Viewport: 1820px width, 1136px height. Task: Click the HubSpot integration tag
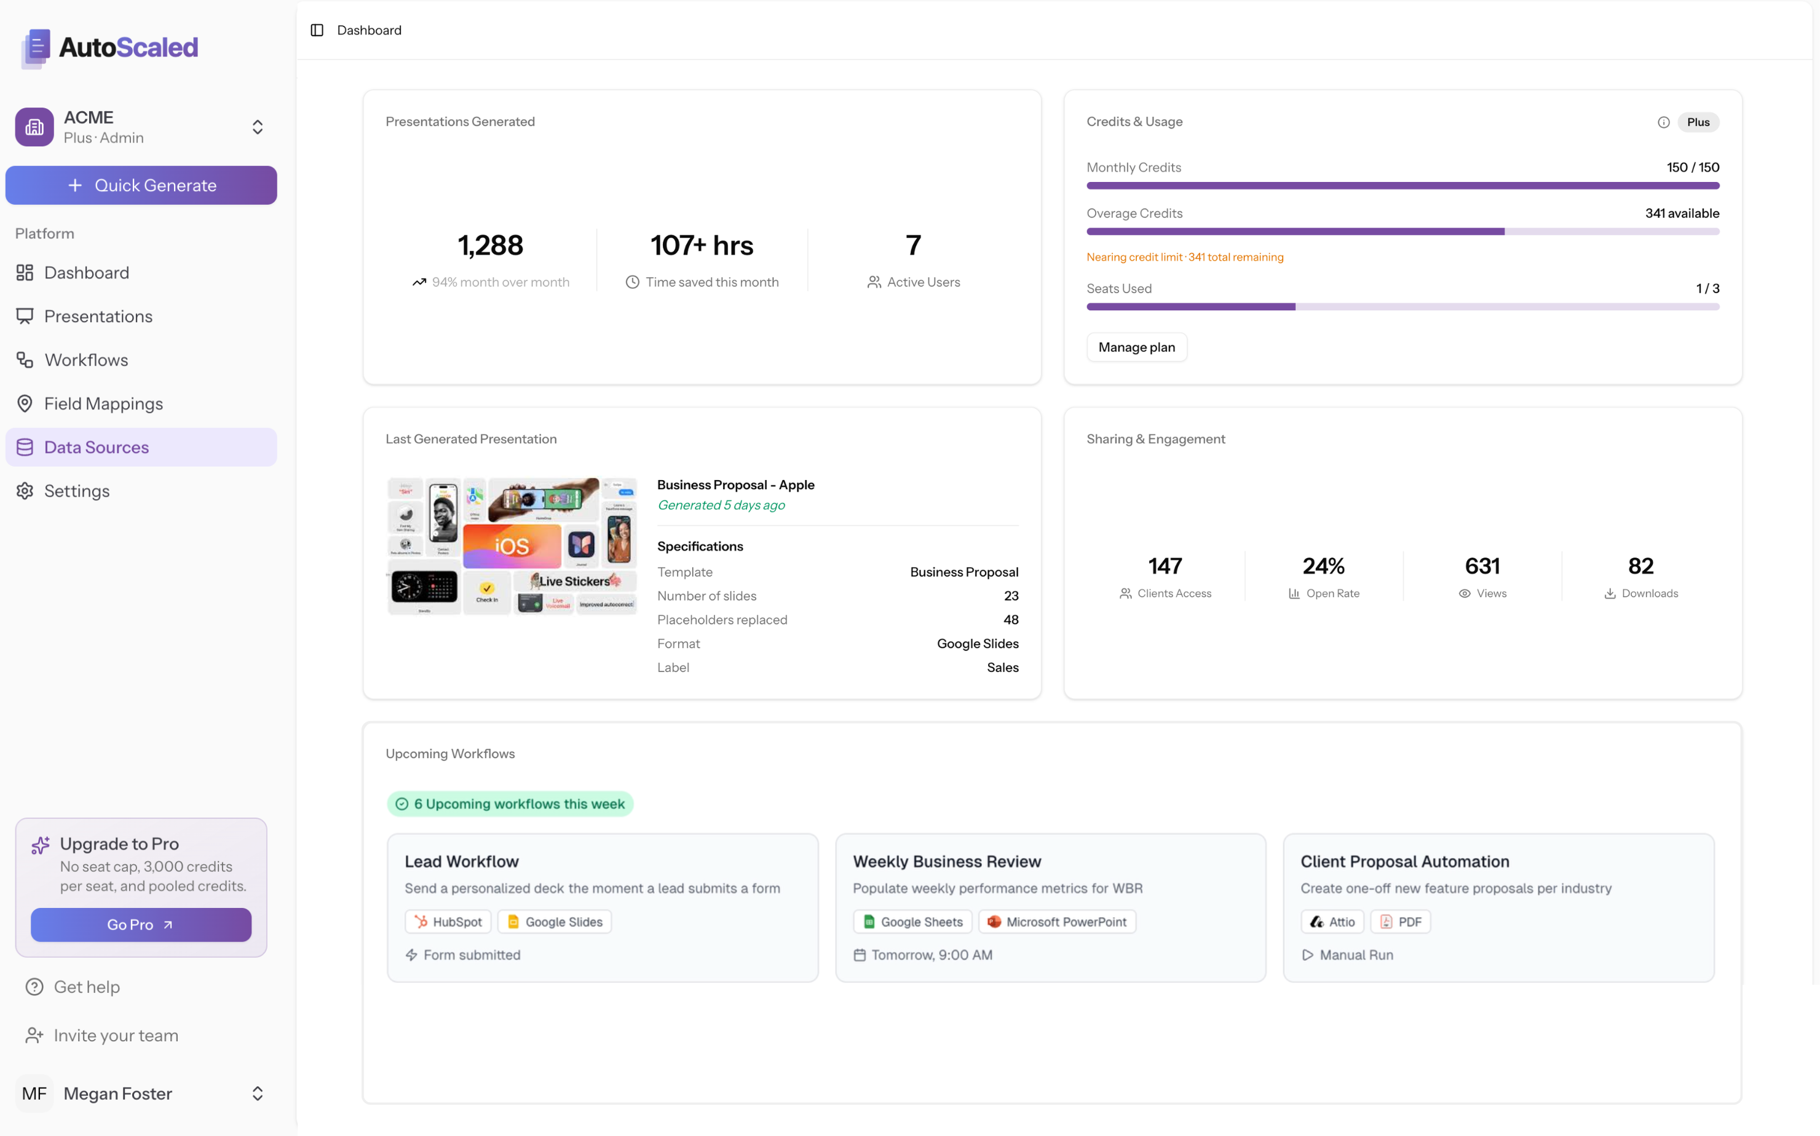point(448,922)
